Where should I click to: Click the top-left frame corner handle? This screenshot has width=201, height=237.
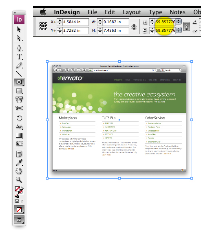point(47,61)
